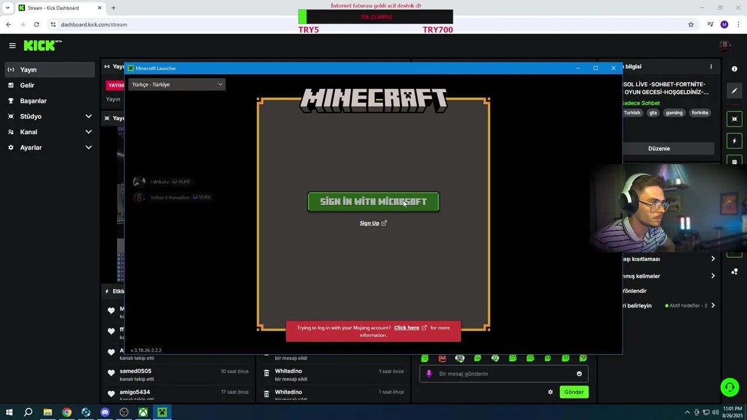747x420 pixels.
Task: Pick red angry Kick emote
Action: (x=442, y=358)
